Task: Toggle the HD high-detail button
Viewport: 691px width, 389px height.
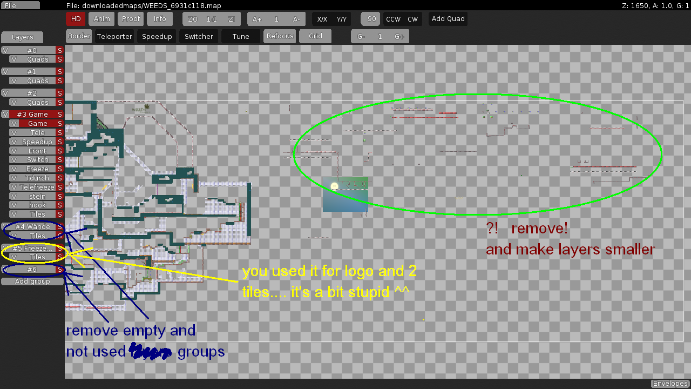Action: pyautogui.click(x=76, y=19)
